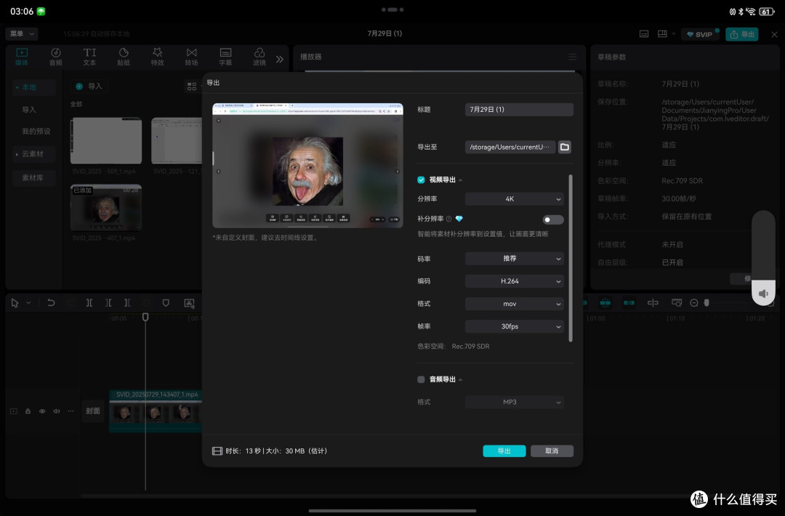Click the SVIP membership badge
Screen dimensions: 785x516
[x=699, y=34]
